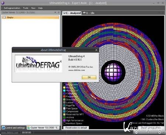Close the About UltimateDefrag dialog
The image size is (166, 135).
tap(96, 50)
